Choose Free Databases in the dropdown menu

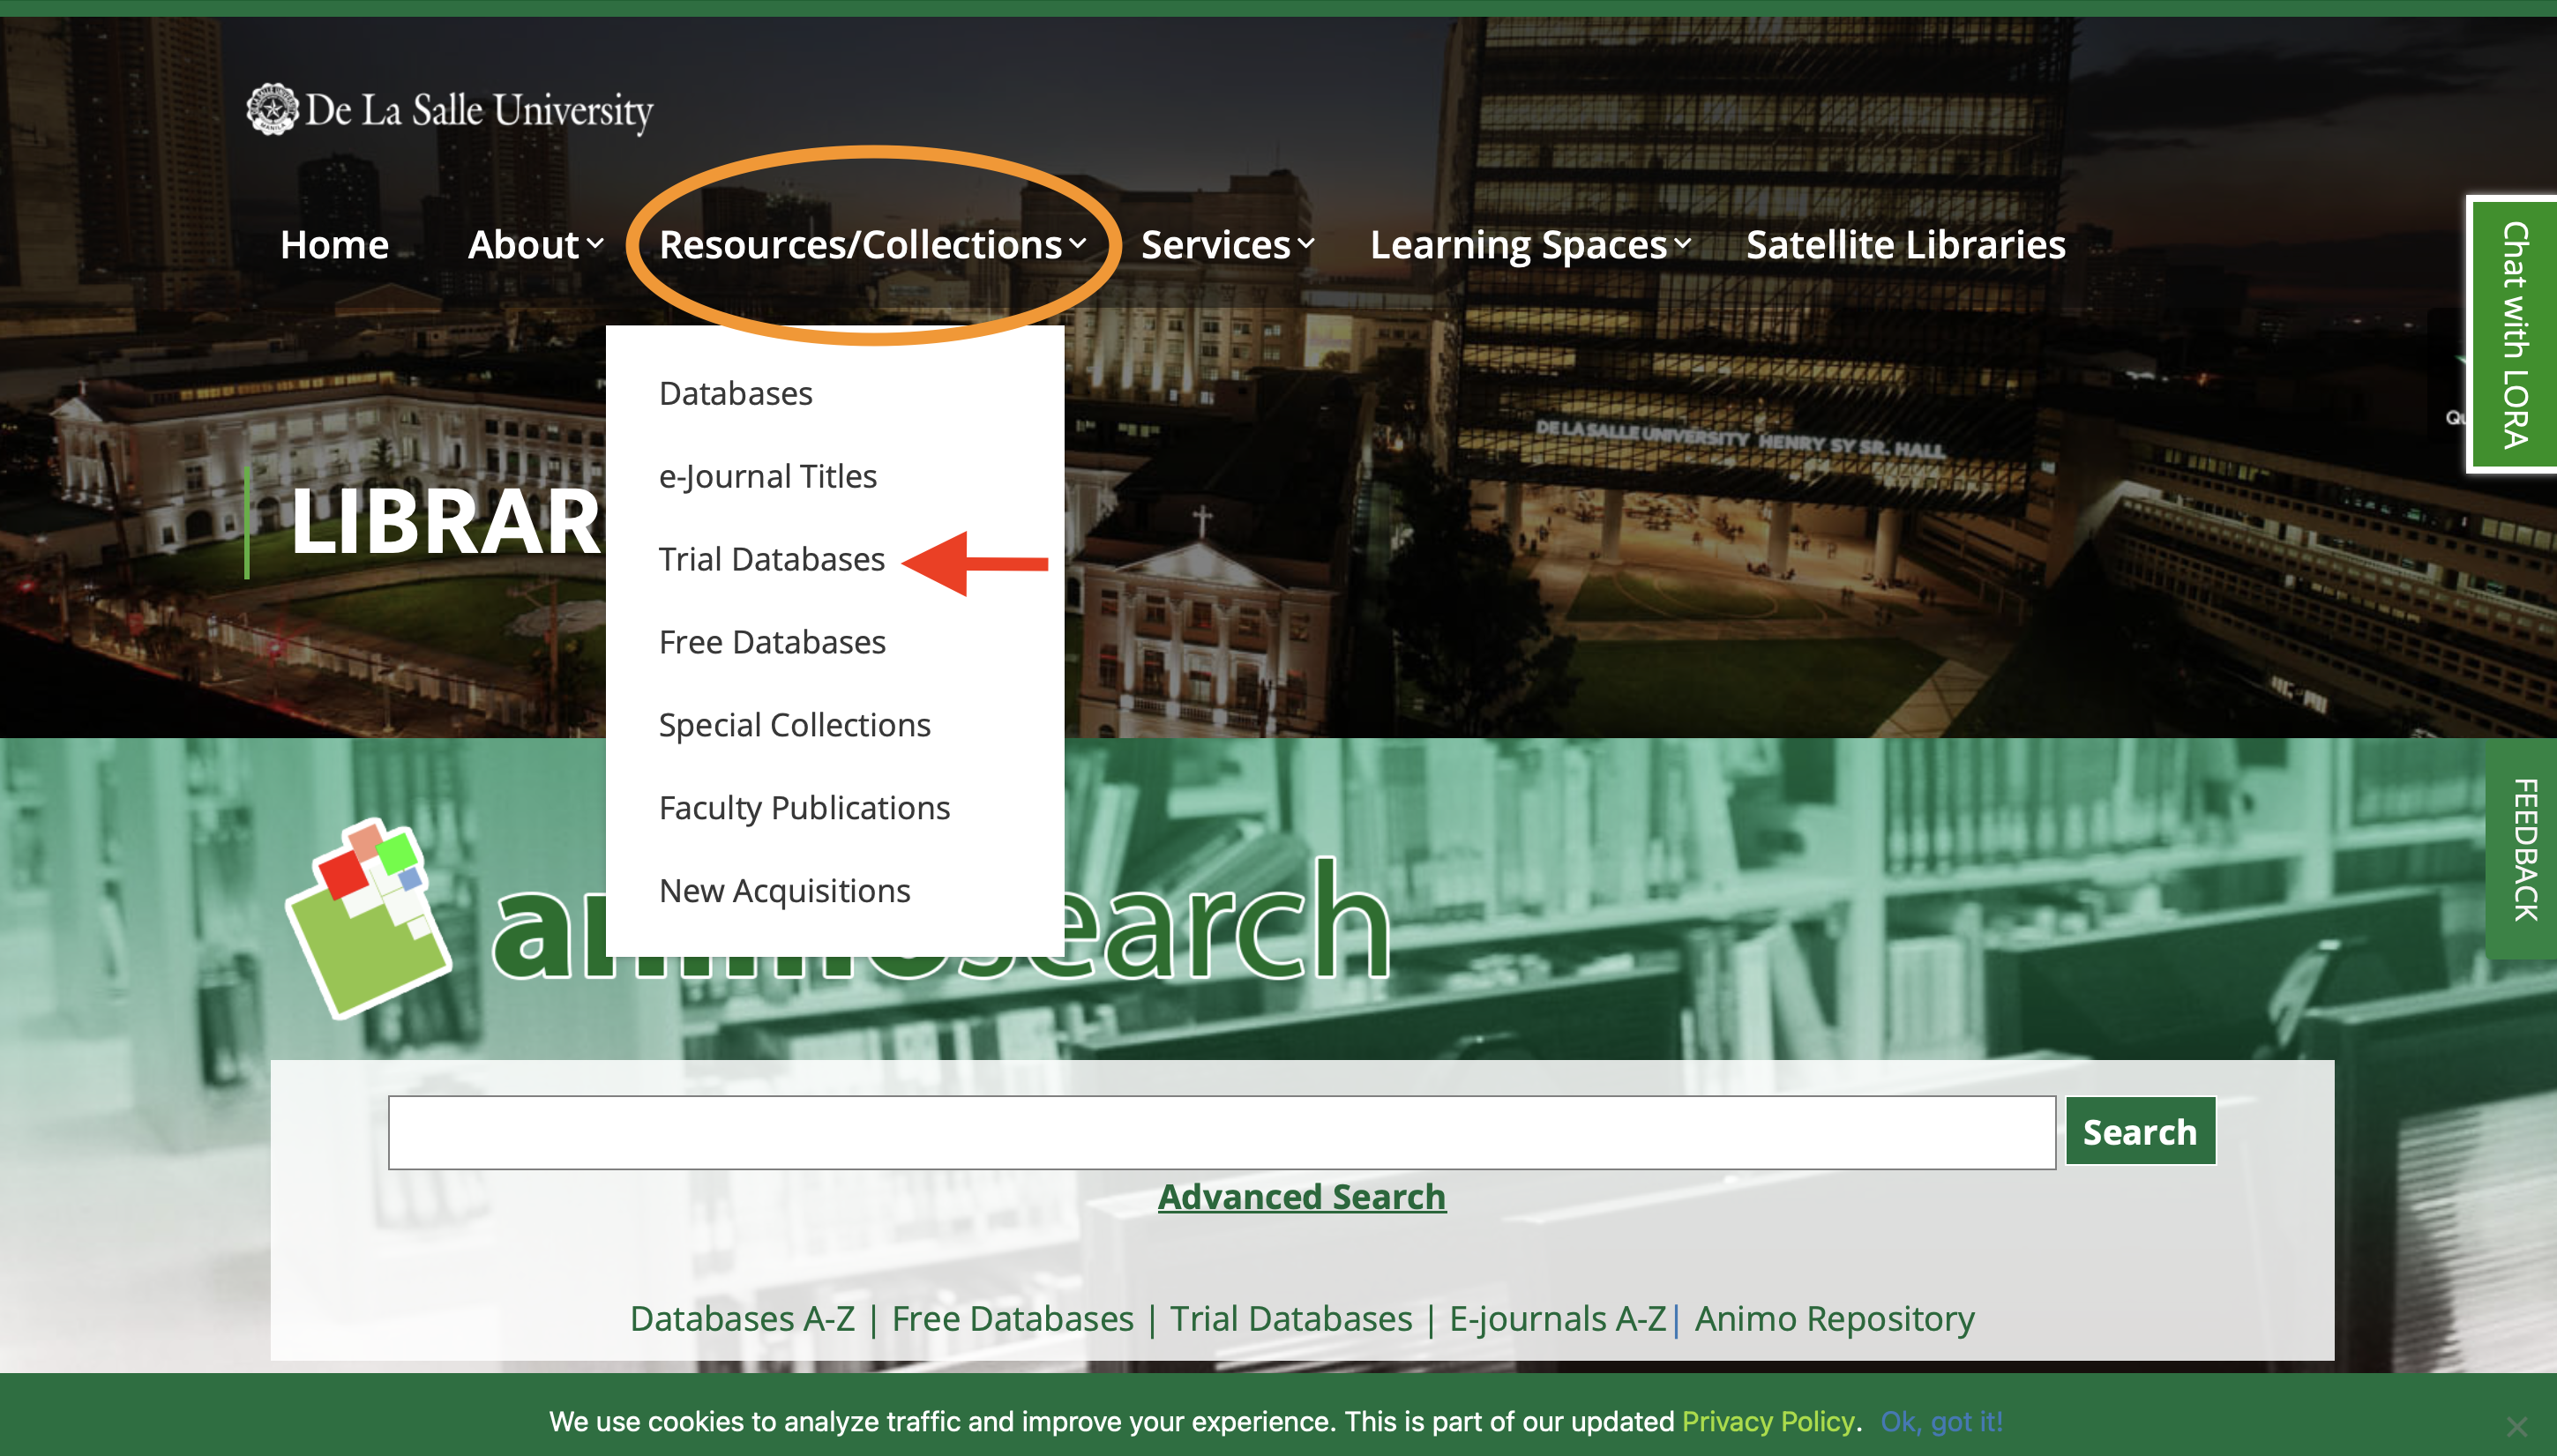click(x=772, y=642)
